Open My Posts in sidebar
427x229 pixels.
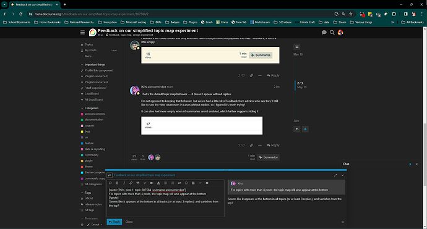(x=88, y=50)
